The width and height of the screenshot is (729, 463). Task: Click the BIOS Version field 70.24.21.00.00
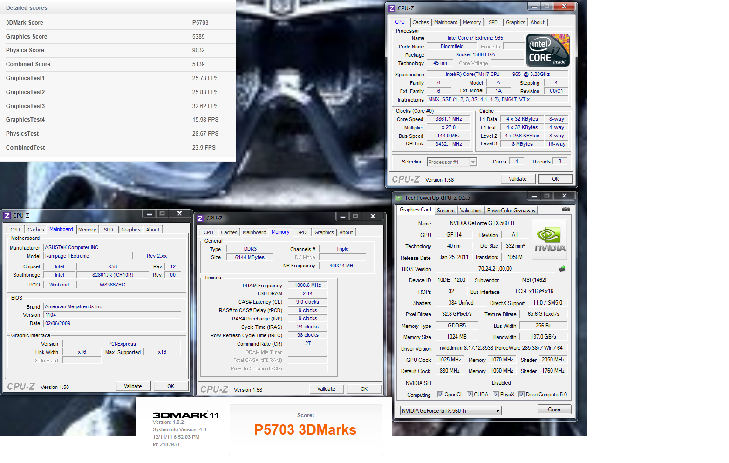(x=495, y=269)
